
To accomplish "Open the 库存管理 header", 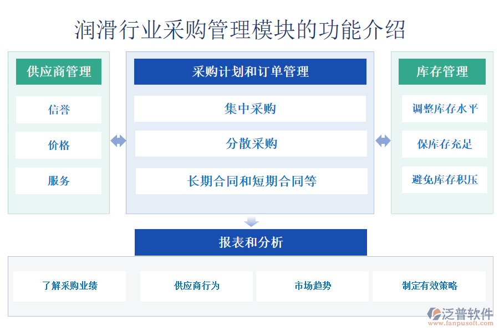I will pos(442,72).
